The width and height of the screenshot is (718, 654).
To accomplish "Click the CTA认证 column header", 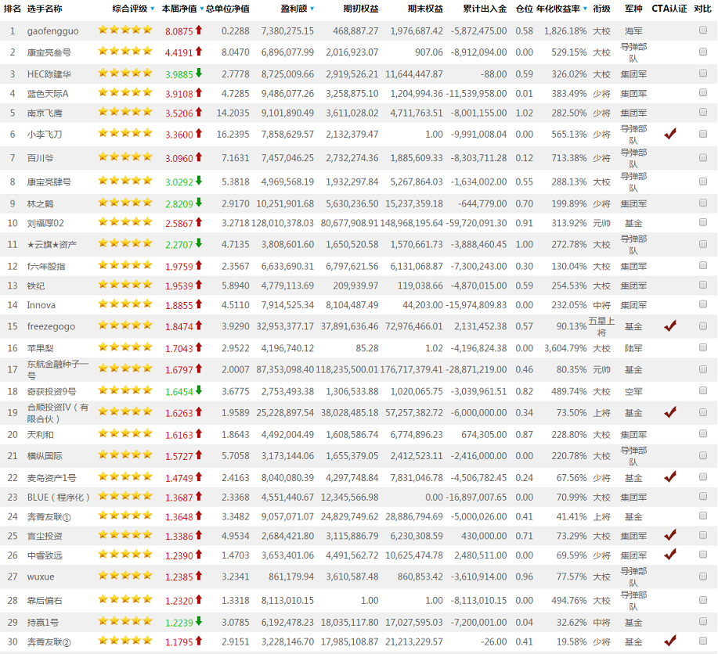I will [x=669, y=9].
